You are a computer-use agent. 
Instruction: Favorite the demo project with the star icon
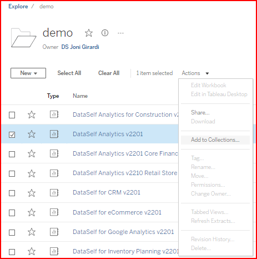point(89,33)
